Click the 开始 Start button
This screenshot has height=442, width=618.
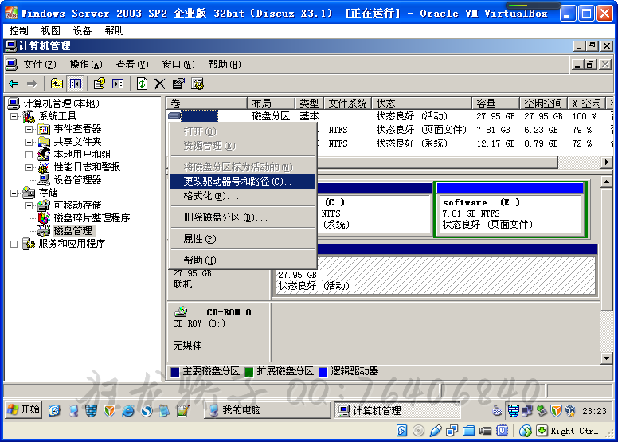24,410
